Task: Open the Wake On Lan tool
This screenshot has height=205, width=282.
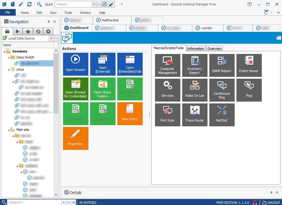Action: (x=195, y=90)
